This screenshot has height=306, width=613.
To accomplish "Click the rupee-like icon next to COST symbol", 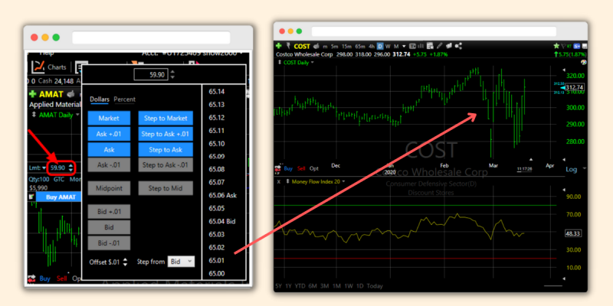I will point(289,46).
